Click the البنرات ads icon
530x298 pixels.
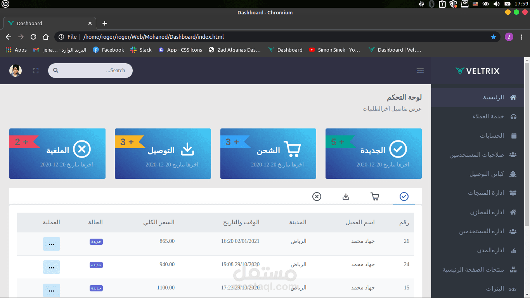513,289
